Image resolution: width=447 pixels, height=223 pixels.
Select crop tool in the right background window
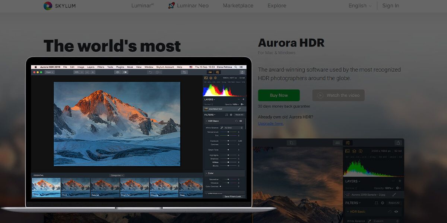point(292,143)
